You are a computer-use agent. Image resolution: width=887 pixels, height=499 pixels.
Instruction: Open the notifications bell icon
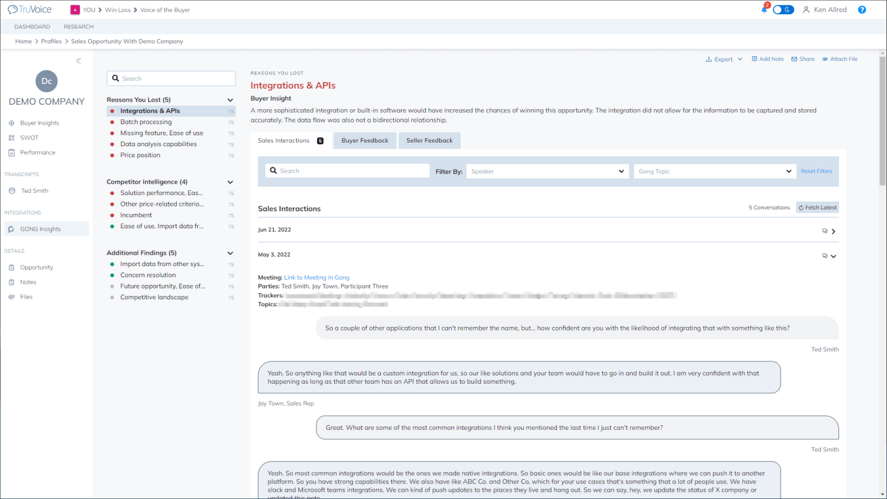(x=764, y=9)
